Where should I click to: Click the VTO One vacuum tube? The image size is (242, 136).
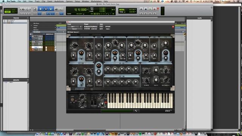[x=81, y=53]
